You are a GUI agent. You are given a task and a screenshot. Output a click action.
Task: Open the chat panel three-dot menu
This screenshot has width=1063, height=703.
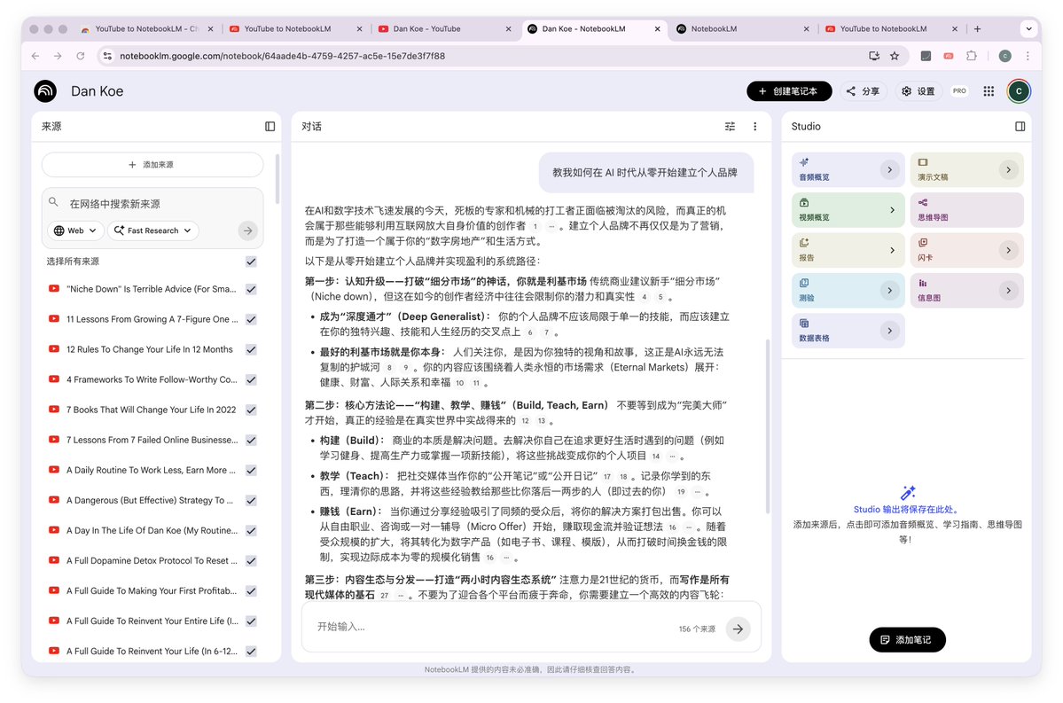[x=754, y=126]
